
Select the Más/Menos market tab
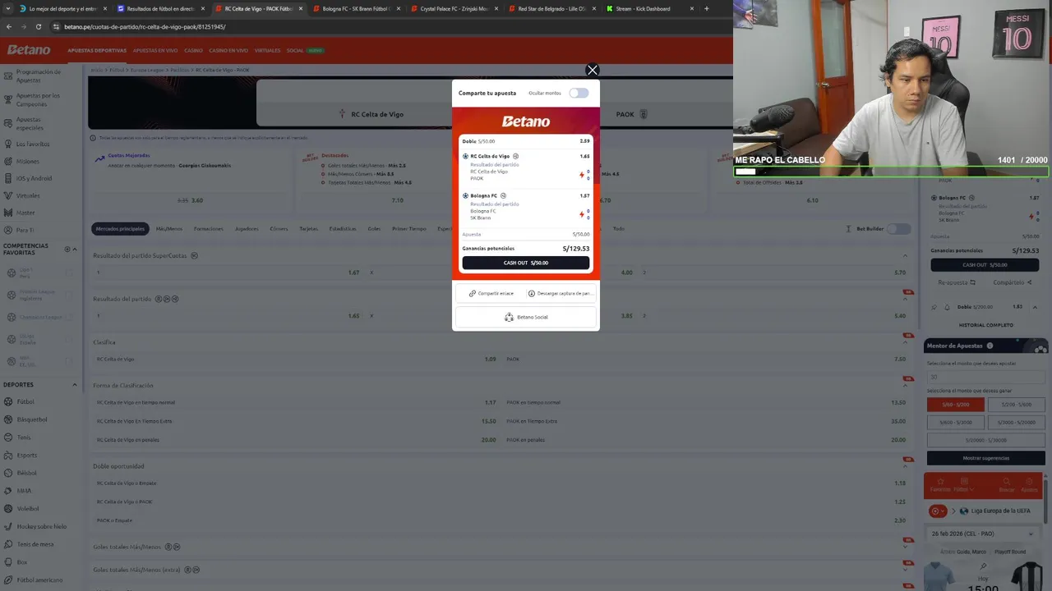click(169, 228)
